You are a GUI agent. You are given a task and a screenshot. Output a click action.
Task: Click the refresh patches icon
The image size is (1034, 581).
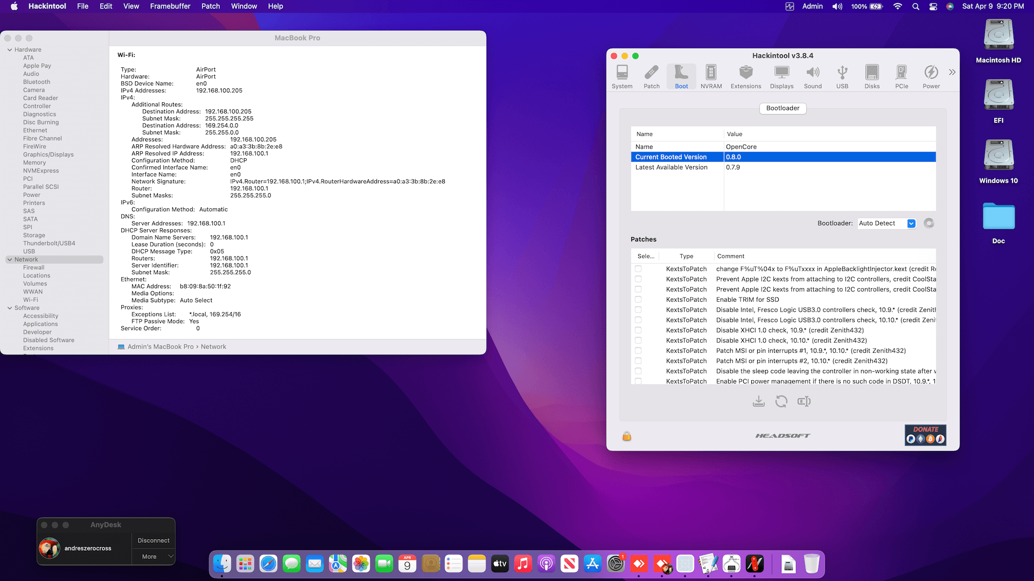781,401
